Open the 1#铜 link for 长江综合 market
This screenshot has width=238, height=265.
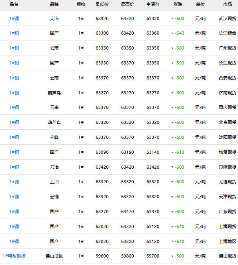coord(14,33)
